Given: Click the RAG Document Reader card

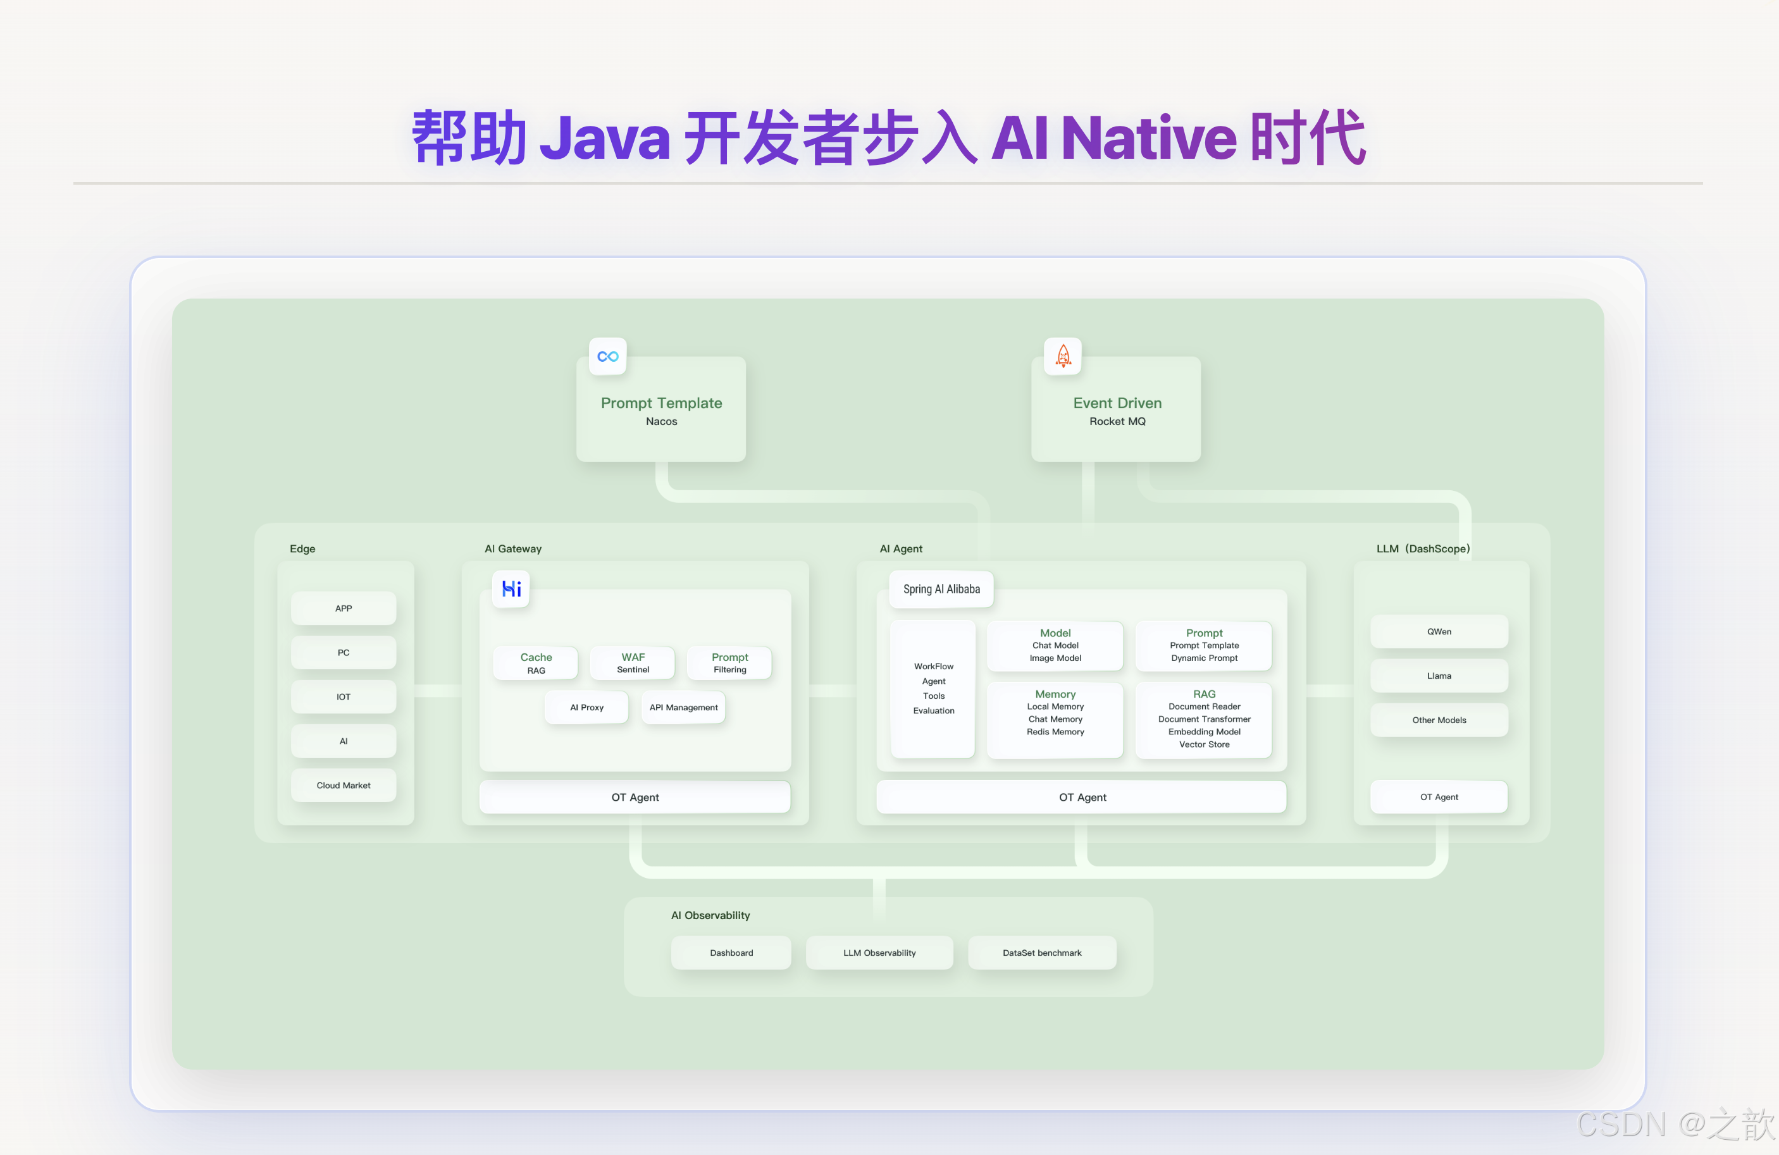Looking at the screenshot, I should tap(1203, 719).
